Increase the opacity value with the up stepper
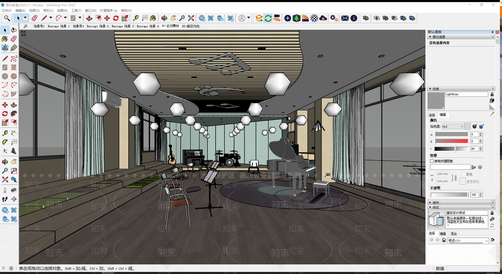 coord(480,193)
